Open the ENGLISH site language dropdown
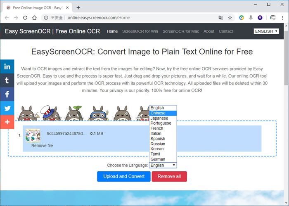The image size is (289, 206). click(x=266, y=31)
